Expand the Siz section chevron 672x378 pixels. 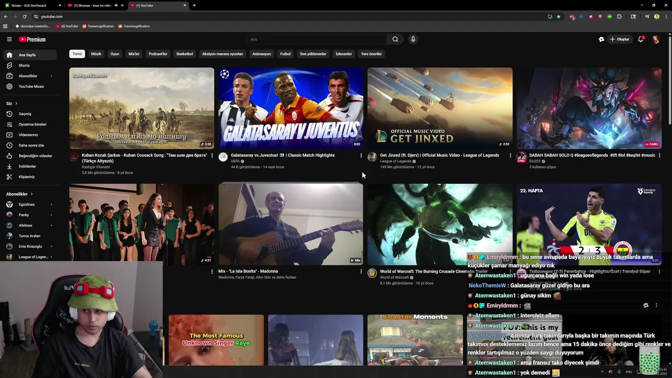pyautogui.click(x=16, y=103)
